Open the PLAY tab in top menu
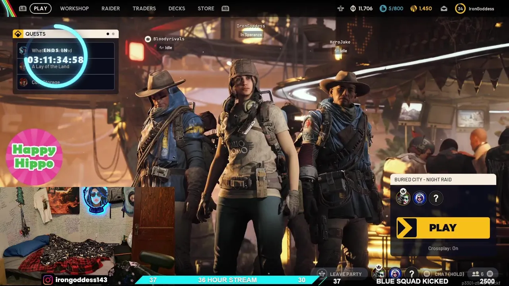This screenshot has width=509, height=286. 41,8
